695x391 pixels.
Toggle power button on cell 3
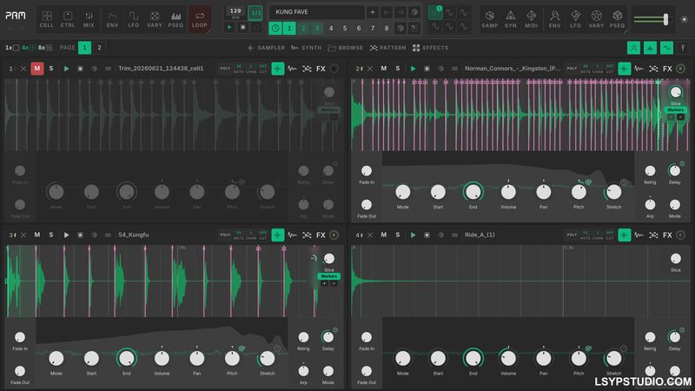(x=334, y=235)
